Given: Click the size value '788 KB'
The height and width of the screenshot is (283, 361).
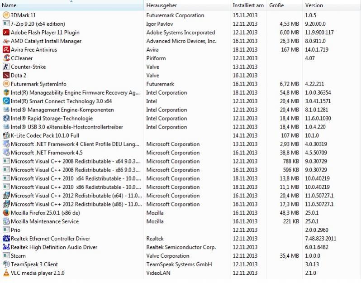Looking at the screenshot, I should [x=291, y=161].
